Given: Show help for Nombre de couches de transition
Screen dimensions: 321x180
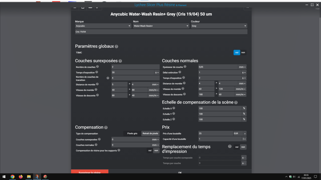Looking at the screenshot, I should (x=108, y=78).
